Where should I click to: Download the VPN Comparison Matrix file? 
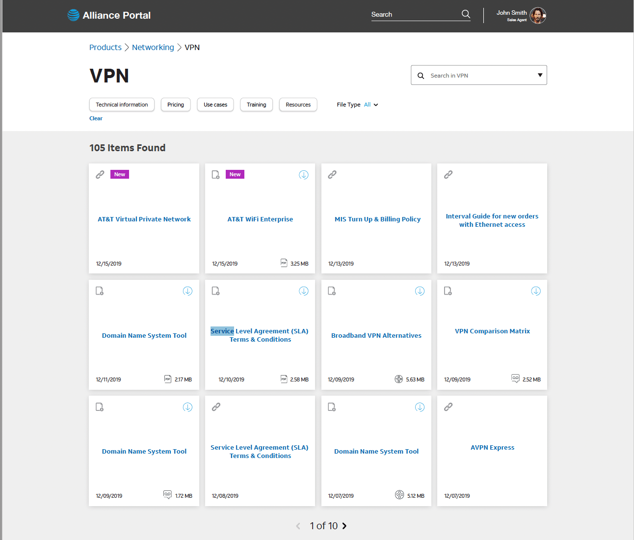(536, 291)
